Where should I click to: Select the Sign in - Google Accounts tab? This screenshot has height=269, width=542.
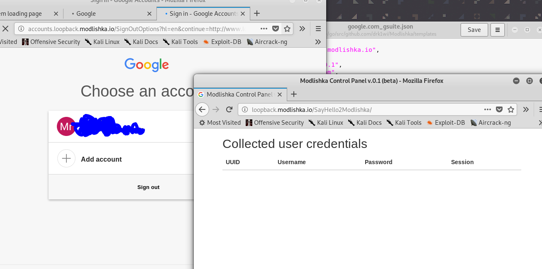pos(203,14)
